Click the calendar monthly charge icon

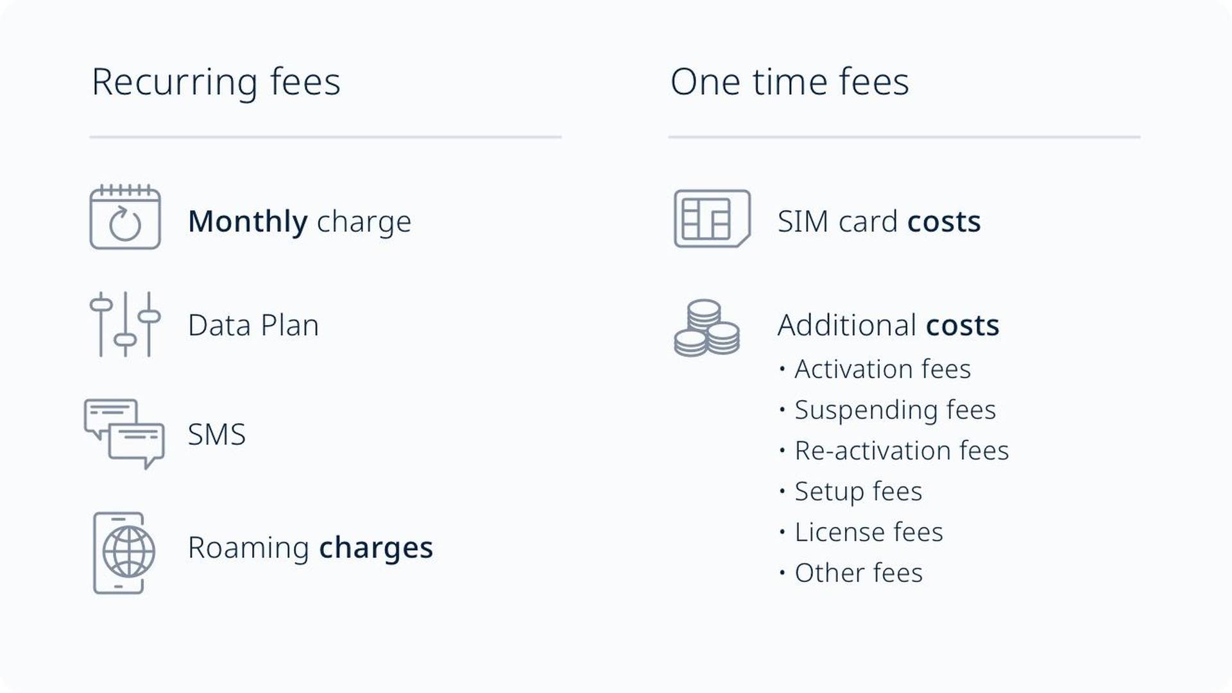coord(125,217)
